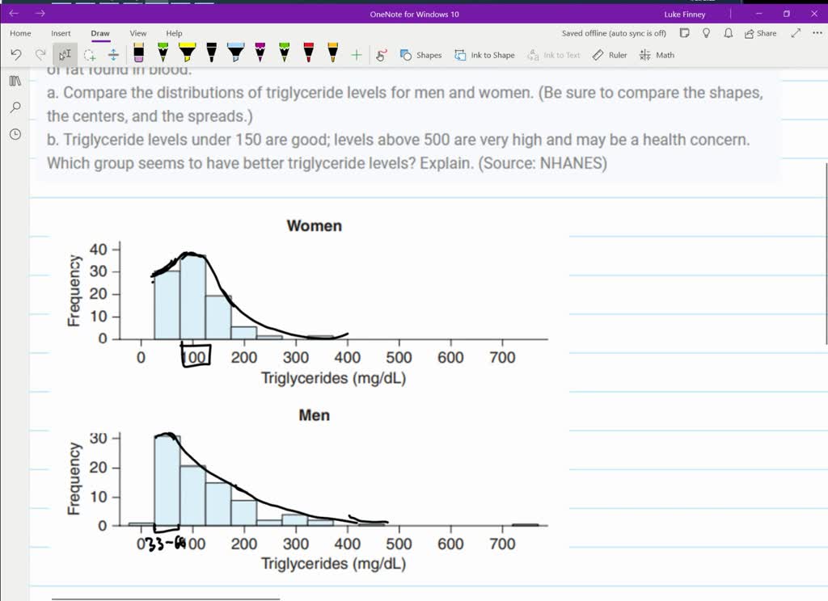The height and width of the screenshot is (601, 828).
Task: Show the Ruler on the page
Action: coord(609,54)
